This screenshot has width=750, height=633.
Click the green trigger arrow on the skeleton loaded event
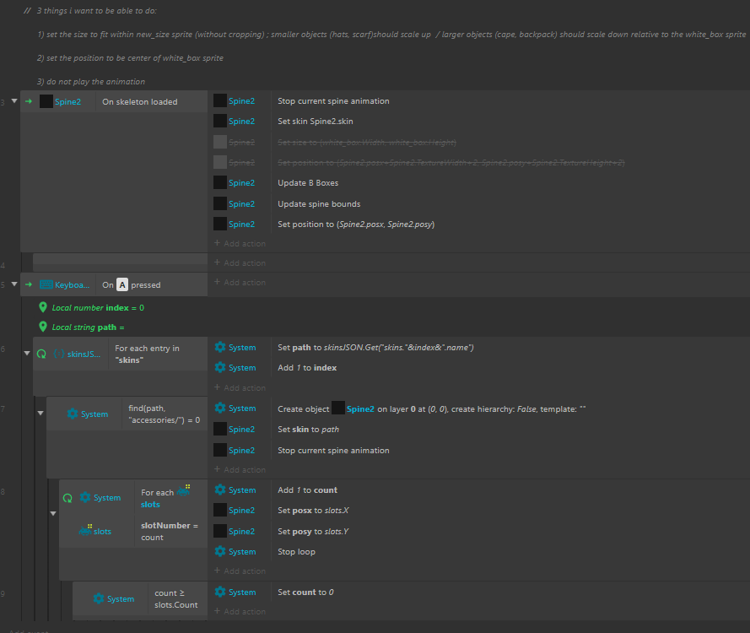coord(29,101)
